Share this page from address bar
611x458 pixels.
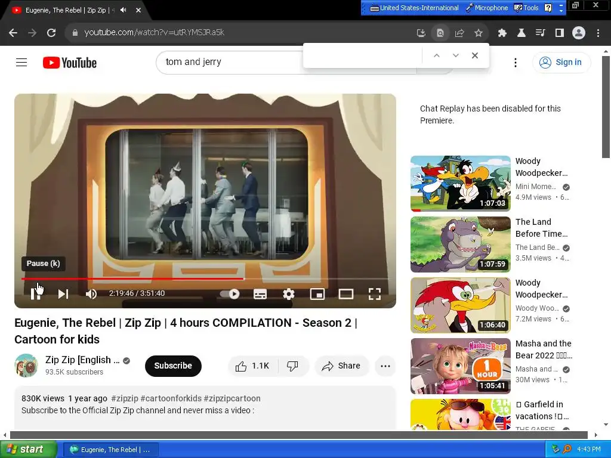tap(459, 33)
